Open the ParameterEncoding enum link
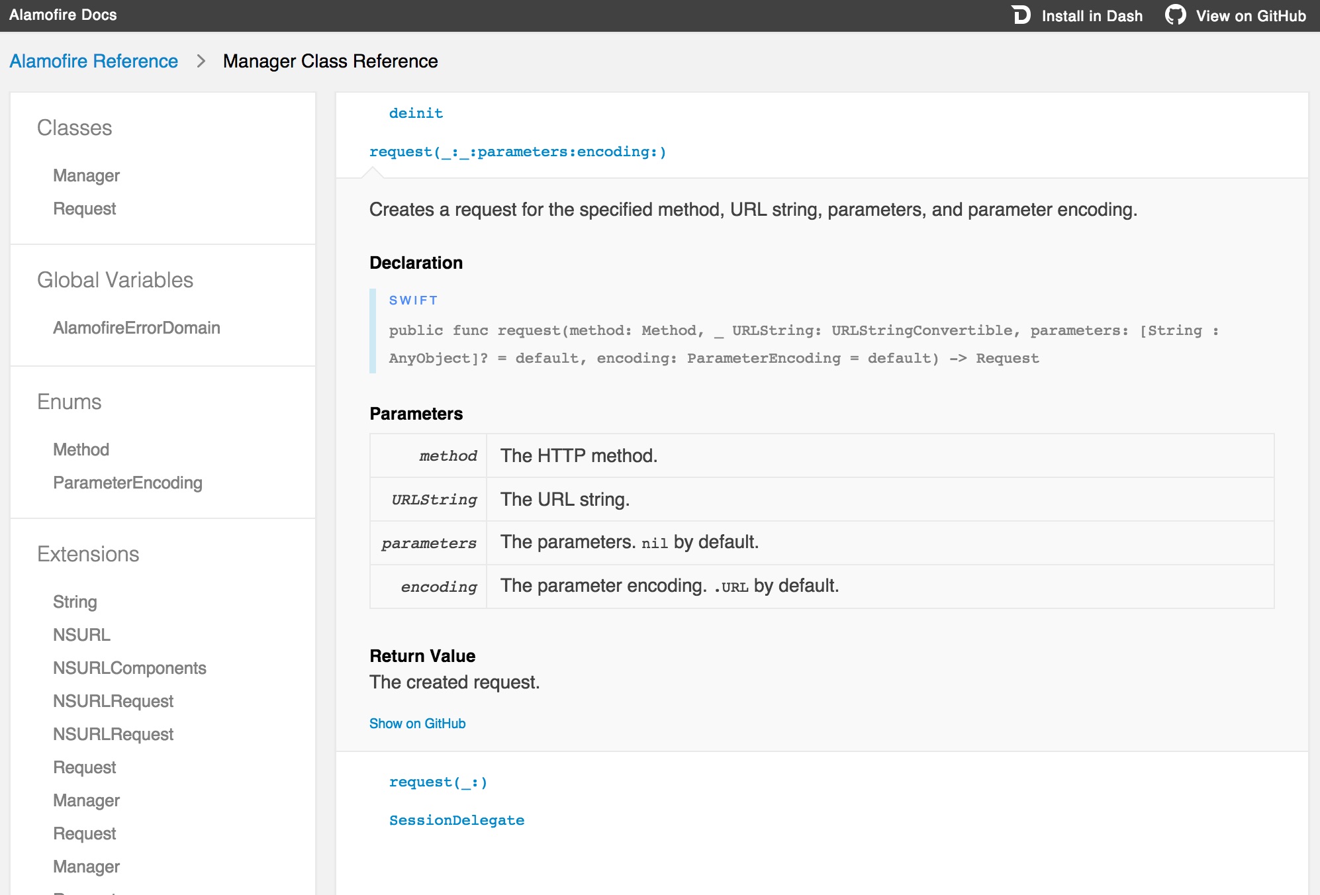 127,483
